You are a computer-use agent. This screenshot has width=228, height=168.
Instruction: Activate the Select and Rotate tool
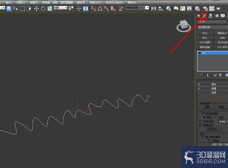[43, 8]
